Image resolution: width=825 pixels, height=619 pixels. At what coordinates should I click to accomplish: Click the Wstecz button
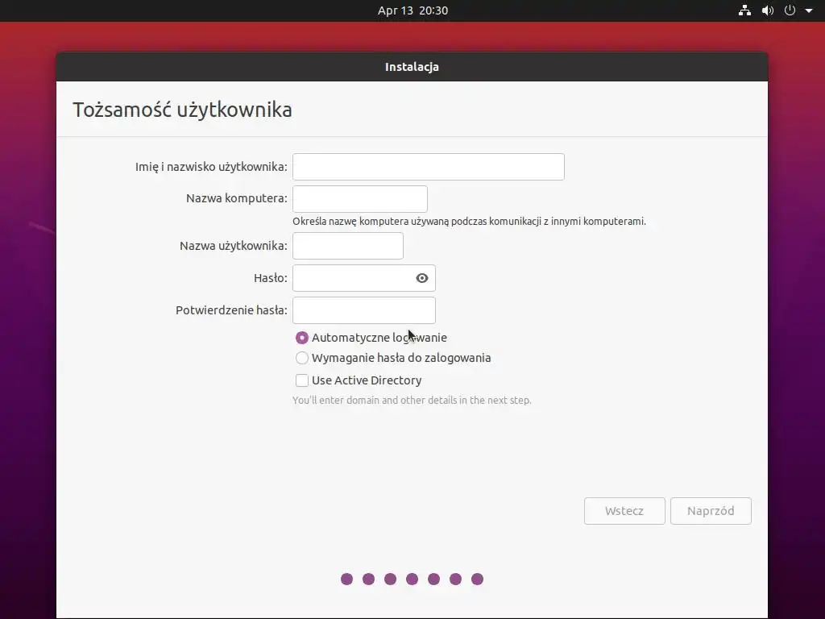pyautogui.click(x=624, y=511)
